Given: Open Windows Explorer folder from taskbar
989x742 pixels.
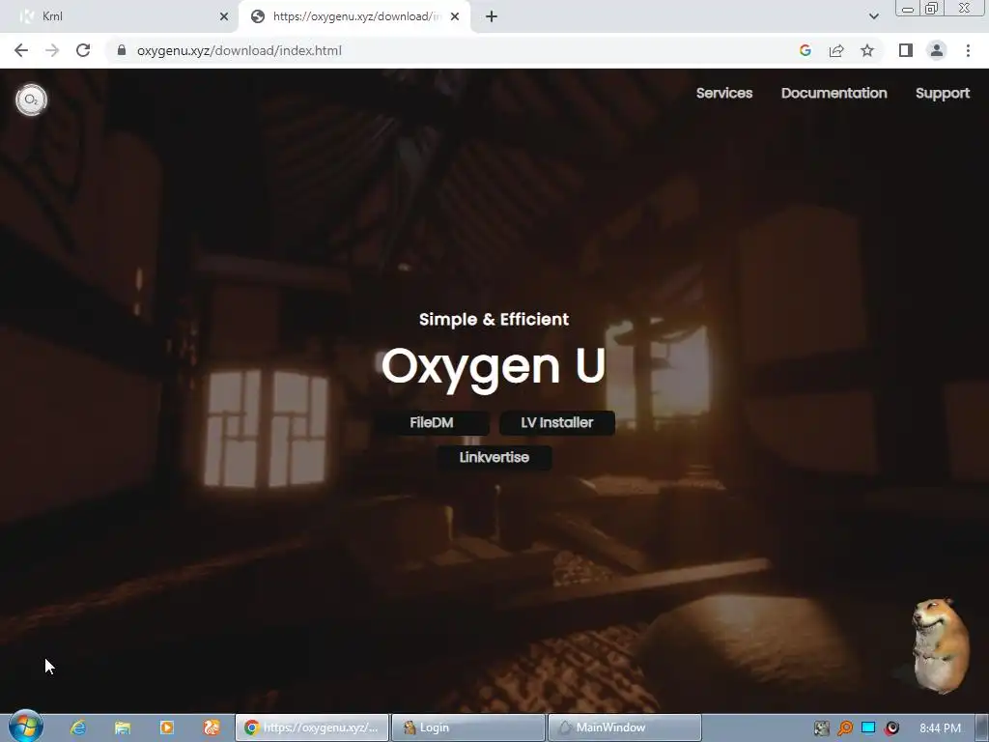Looking at the screenshot, I should (123, 728).
